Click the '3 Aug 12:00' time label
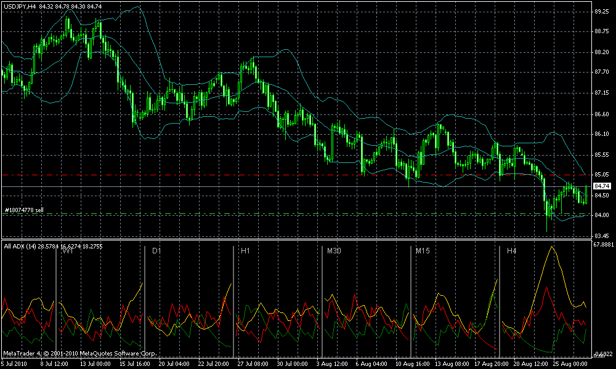Screen dimensions: 616x369 coord(333,363)
